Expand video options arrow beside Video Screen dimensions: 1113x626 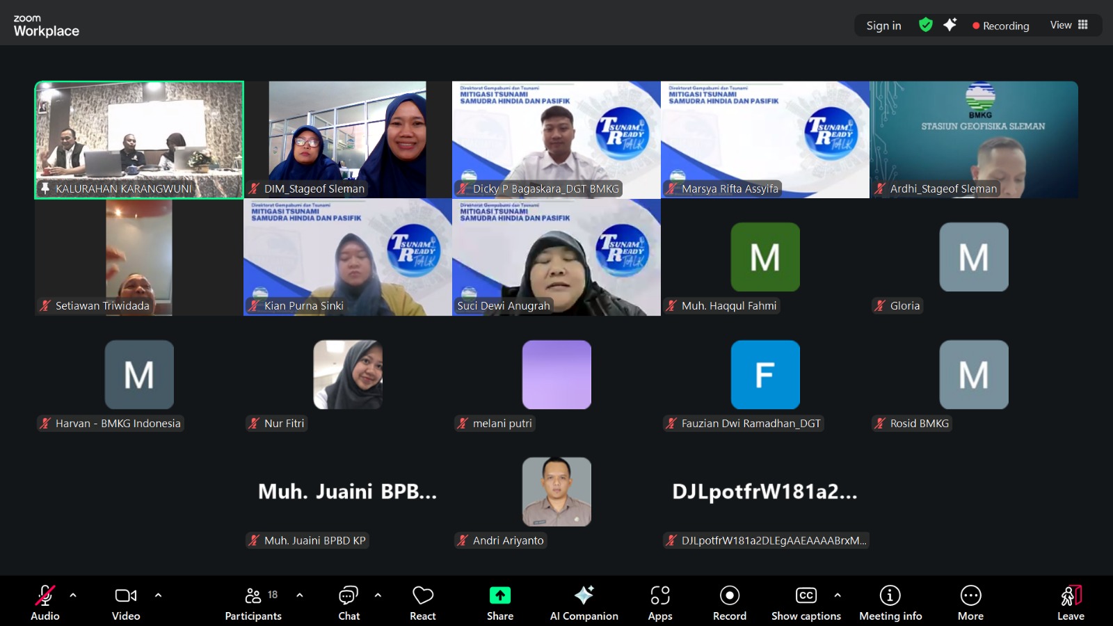pyautogui.click(x=158, y=595)
